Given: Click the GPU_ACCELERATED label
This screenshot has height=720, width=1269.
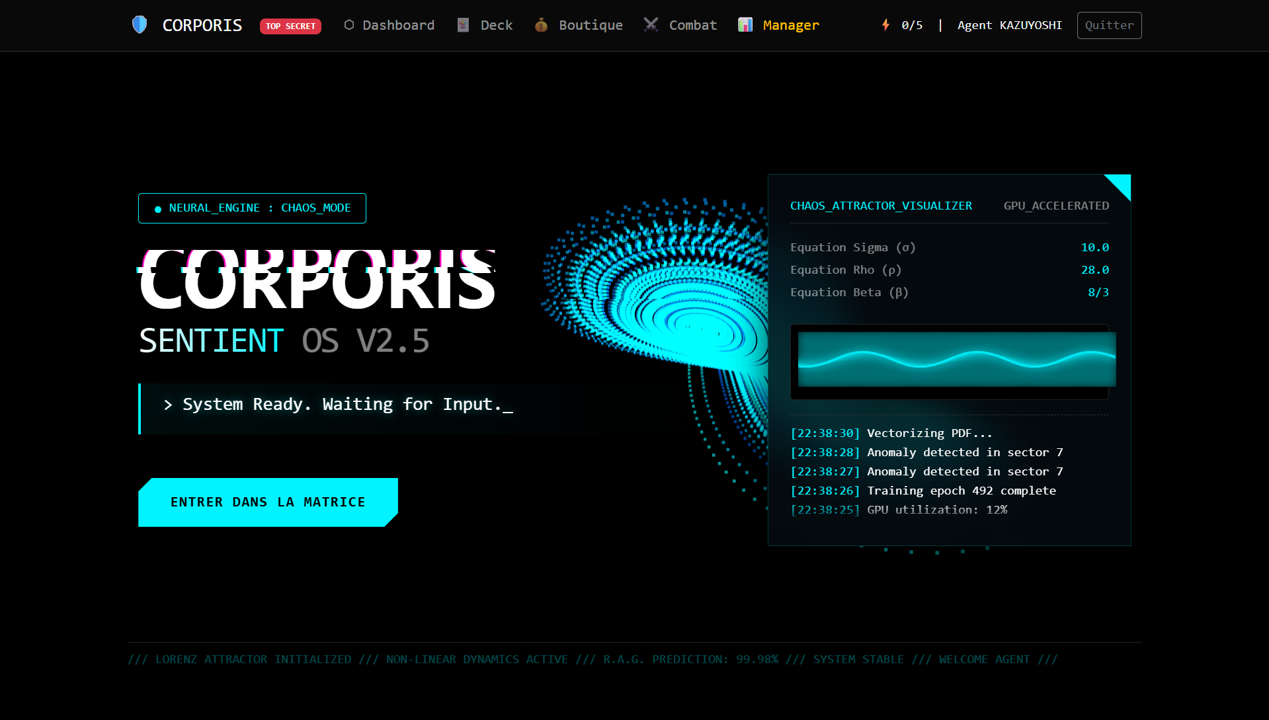Looking at the screenshot, I should click(x=1056, y=206).
